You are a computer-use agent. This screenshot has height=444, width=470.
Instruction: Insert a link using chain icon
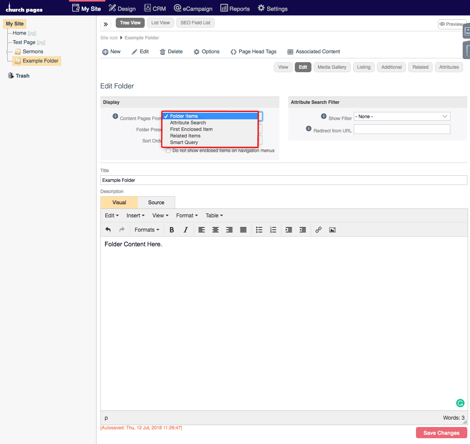tap(318, 230)
